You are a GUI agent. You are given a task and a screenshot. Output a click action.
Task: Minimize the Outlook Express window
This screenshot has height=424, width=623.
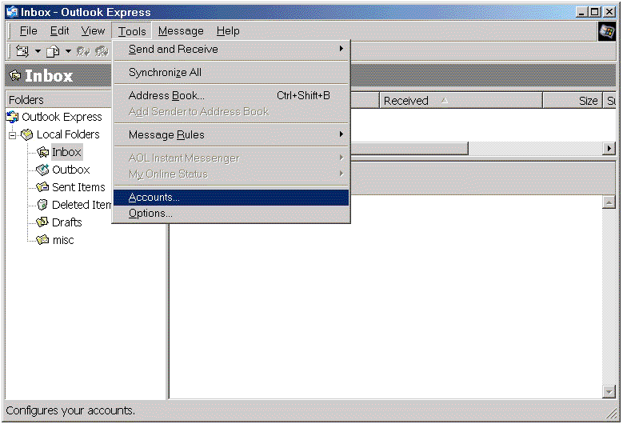(581, 12)
